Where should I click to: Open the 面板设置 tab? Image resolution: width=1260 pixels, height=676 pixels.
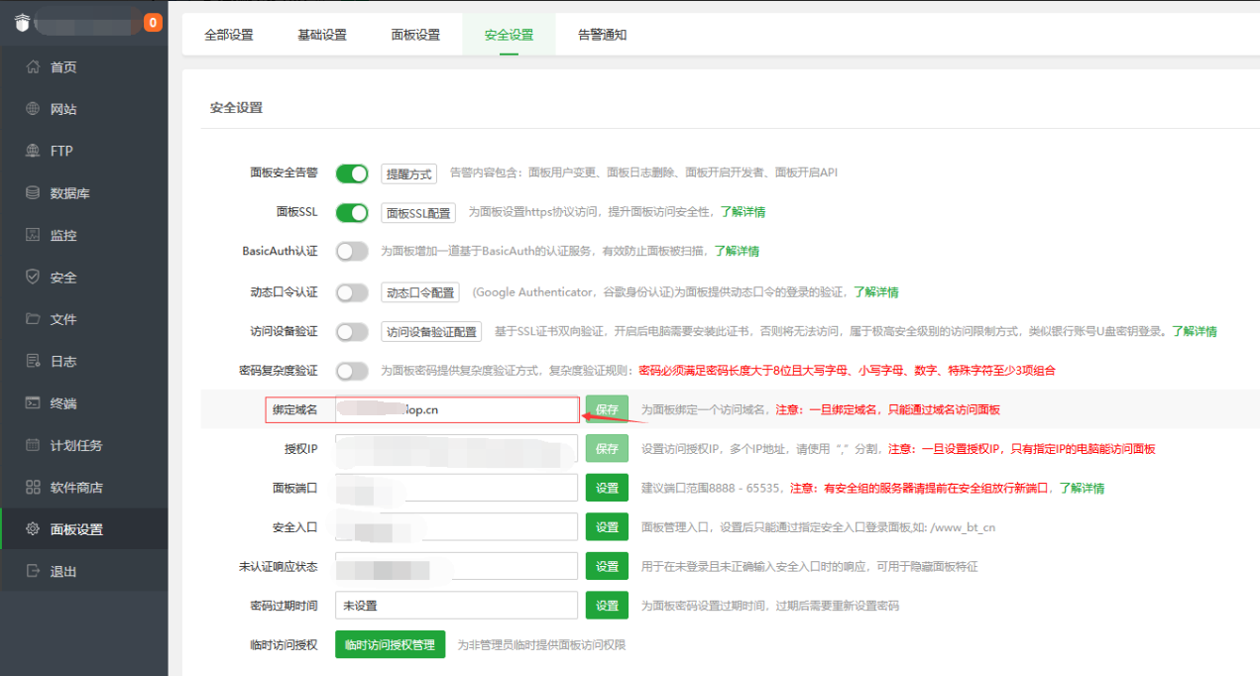click(x=415, y=35)
